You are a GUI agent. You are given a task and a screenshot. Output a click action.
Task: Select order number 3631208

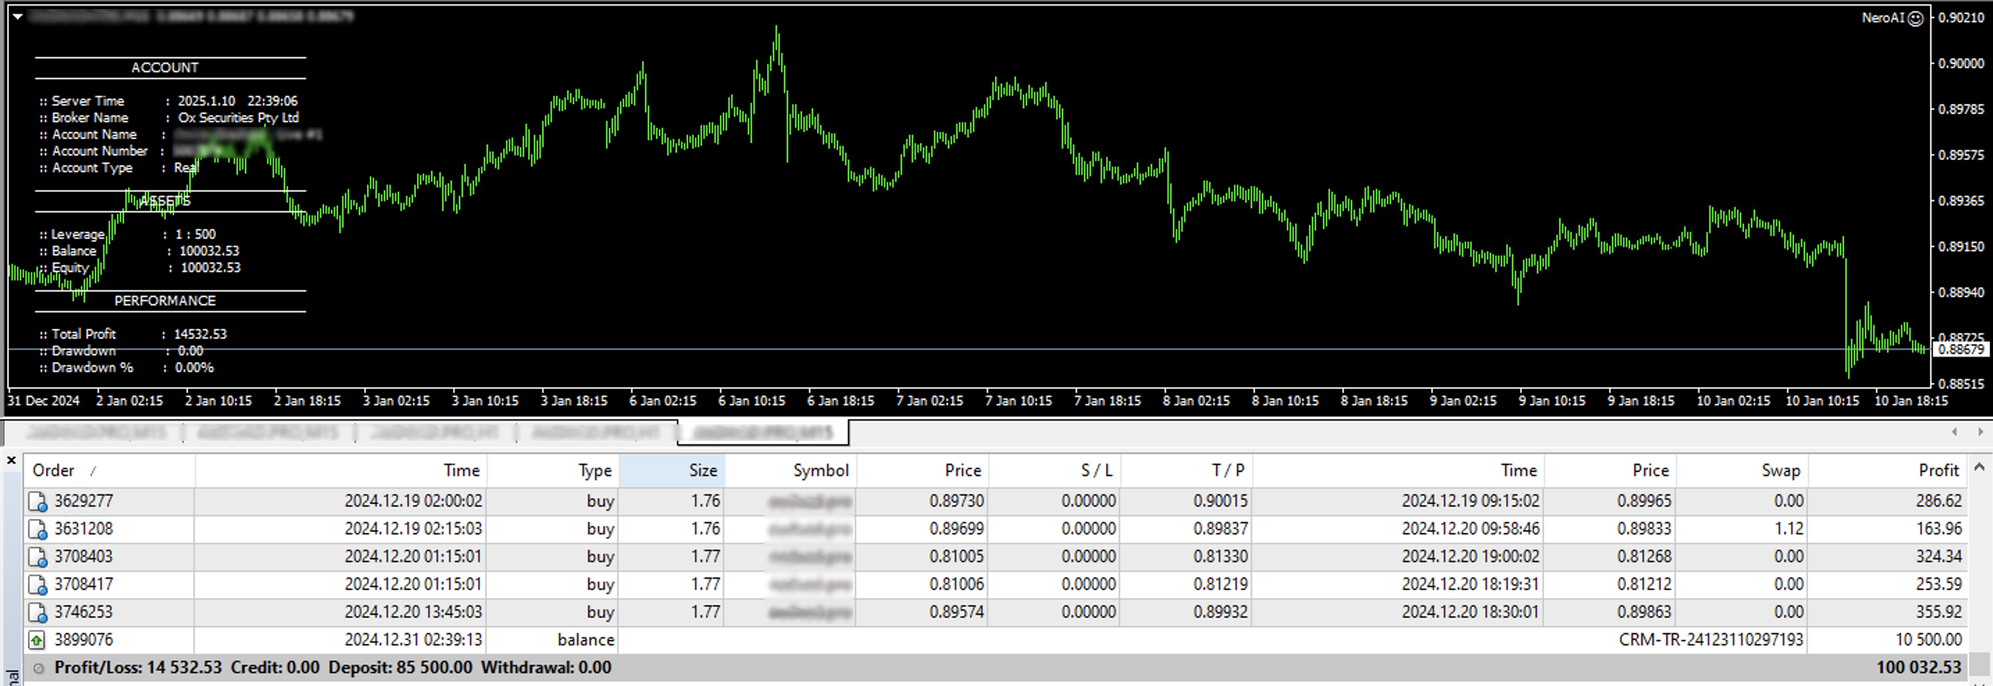coord(83,529)
